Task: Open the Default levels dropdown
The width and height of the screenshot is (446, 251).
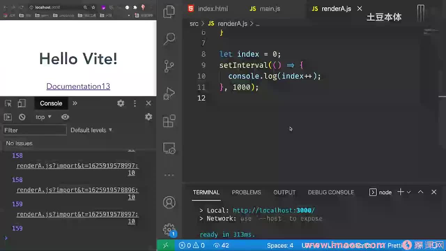Action: (x=91, y=130)
